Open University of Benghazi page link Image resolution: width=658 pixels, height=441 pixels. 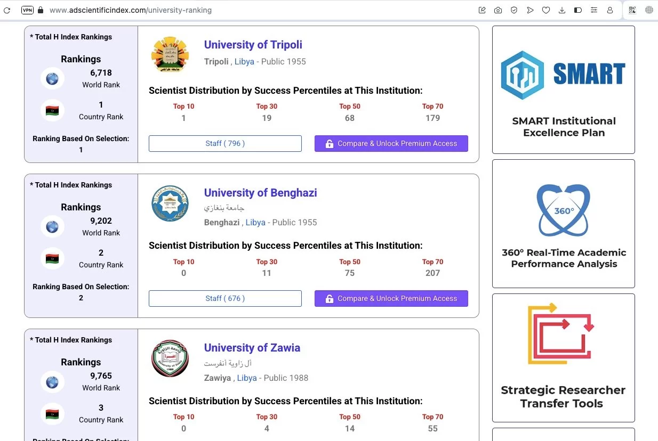point(260,193)
